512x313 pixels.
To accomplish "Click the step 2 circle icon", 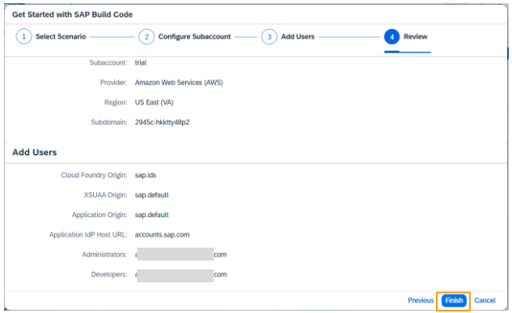I will (146, 36).
